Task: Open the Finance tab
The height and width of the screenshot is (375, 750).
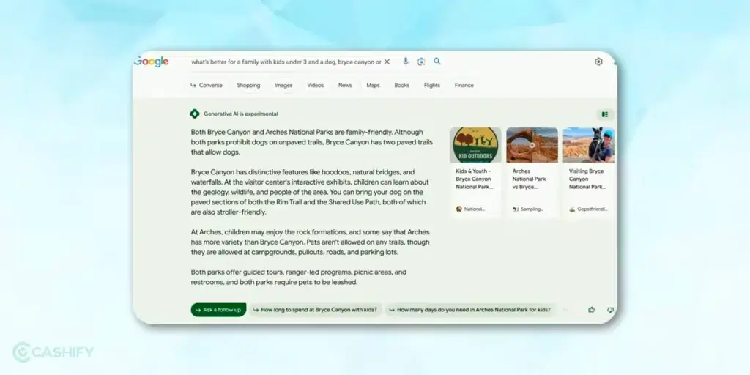Action: click(464, 86)
